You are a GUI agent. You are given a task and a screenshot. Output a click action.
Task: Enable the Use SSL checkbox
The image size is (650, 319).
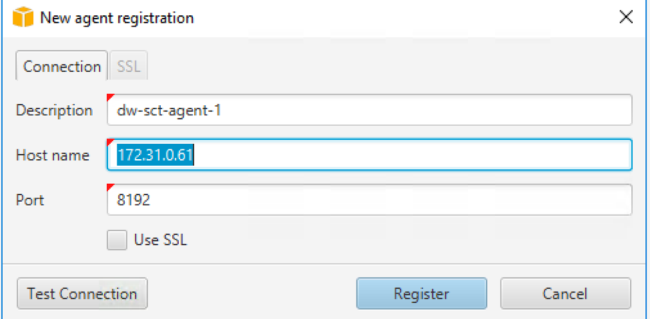(117, 240)
